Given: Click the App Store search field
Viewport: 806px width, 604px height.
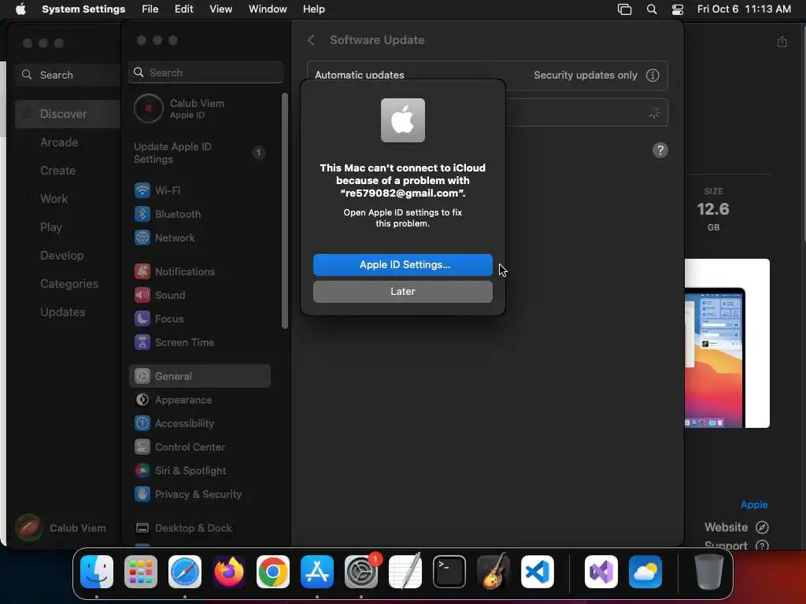Looking at the screenshot, I should 68,75.
